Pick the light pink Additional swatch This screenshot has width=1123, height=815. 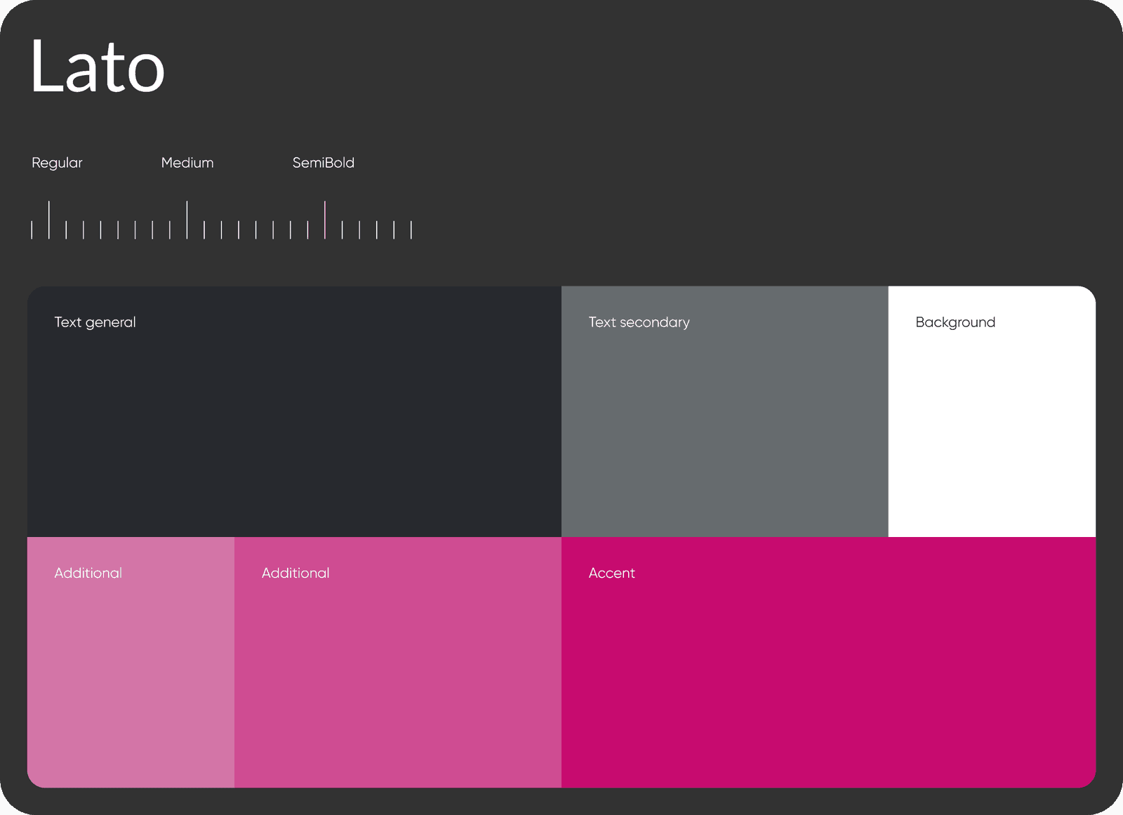coord(131,674)
